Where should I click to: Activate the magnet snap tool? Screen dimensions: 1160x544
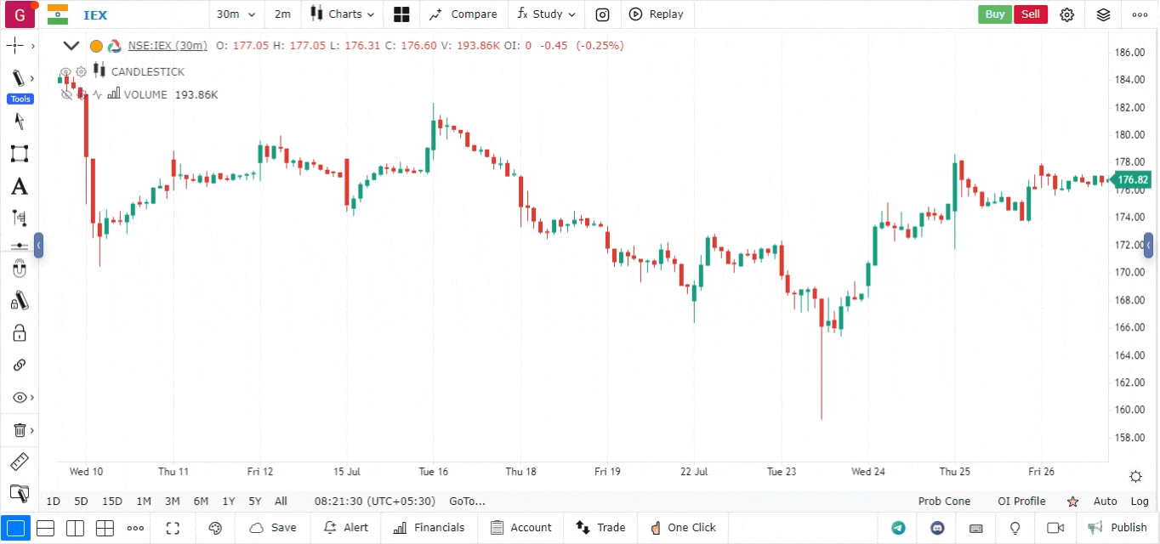pyautogui.click(x=19, y=269)
